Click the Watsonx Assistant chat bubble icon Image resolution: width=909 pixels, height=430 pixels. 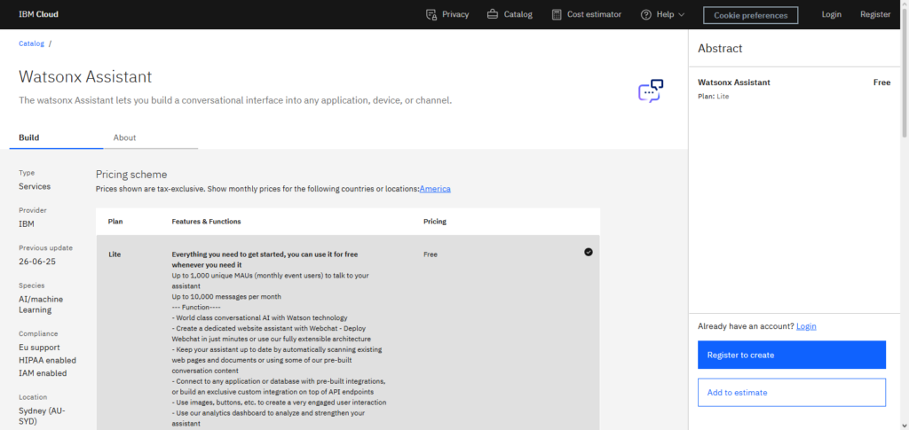tap(651, 90)
